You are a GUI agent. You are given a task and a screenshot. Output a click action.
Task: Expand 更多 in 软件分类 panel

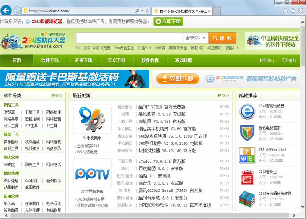click(57, 96)
